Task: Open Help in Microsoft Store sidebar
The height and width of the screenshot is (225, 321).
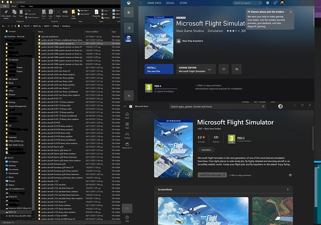Action: pos(127,219)
